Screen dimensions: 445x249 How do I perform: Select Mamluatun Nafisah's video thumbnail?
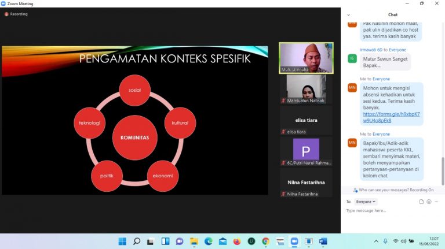(x=306, y=89)
